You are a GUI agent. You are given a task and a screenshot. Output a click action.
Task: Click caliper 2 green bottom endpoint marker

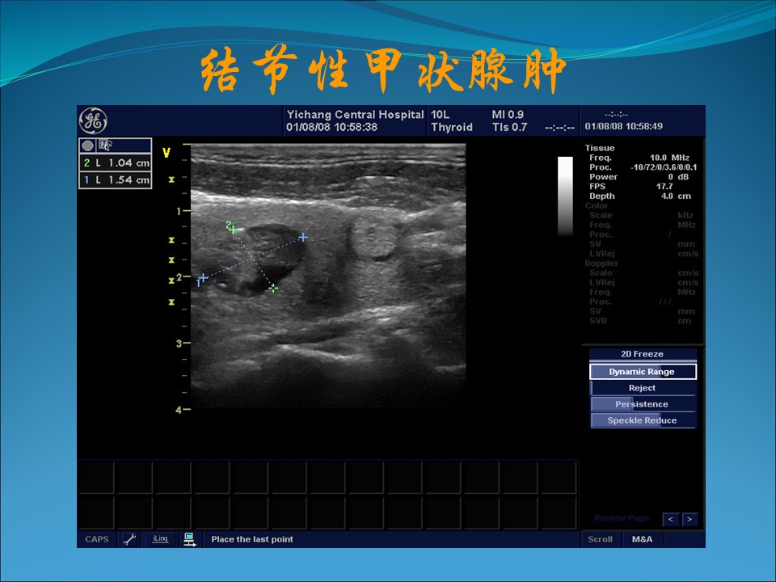point(273,288)
